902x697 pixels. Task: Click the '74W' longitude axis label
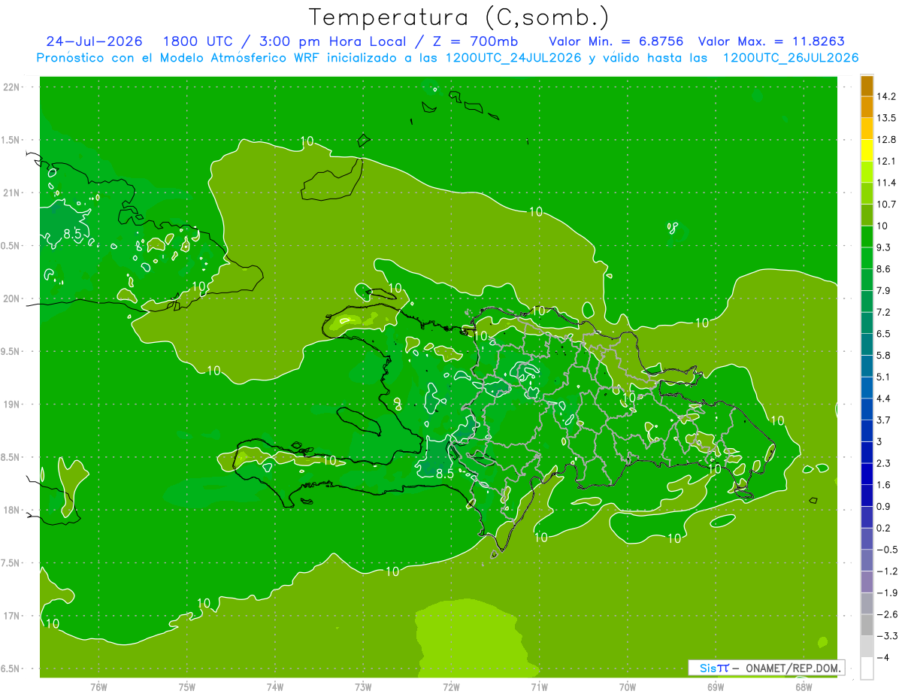tap(275, 686)
